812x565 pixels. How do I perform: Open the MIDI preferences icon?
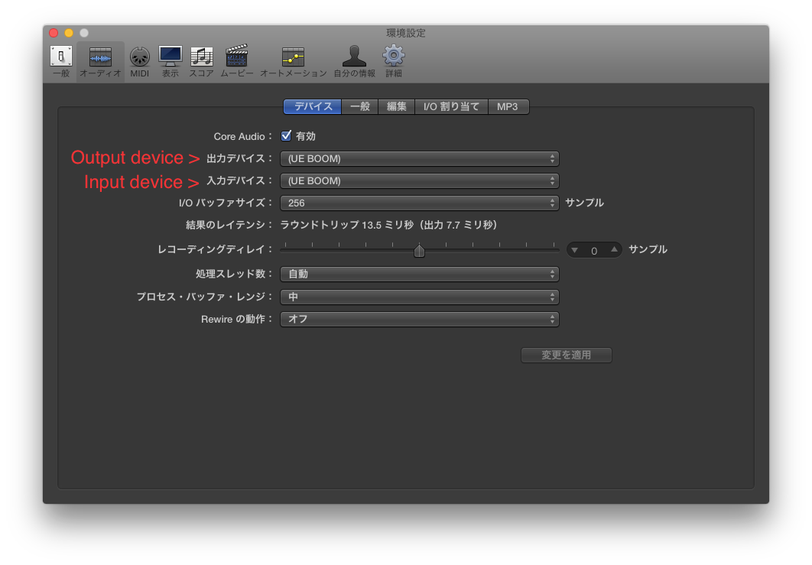(139, 61)
